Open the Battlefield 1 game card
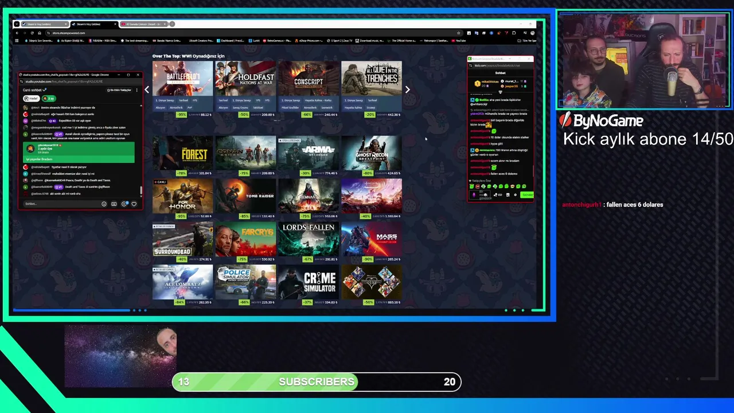Screen dimensions: 734x413 [182, 89]
